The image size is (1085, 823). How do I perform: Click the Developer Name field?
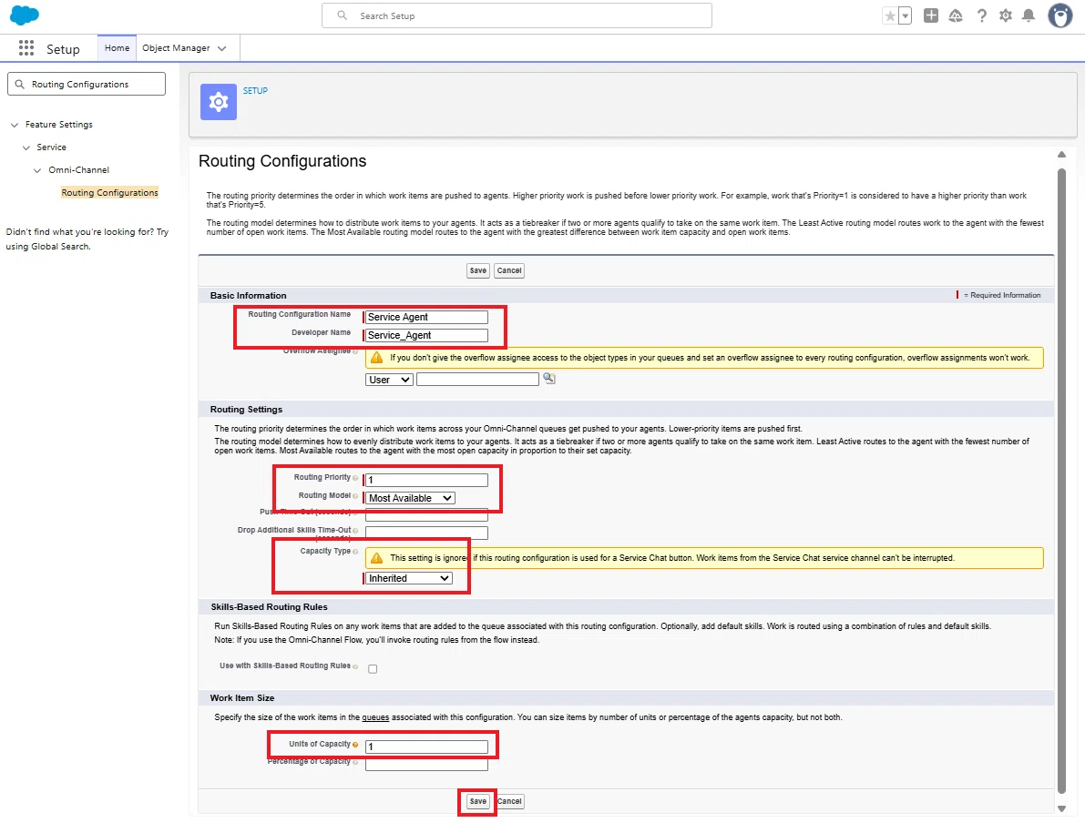pyautogui.click(x=426, y=335)
